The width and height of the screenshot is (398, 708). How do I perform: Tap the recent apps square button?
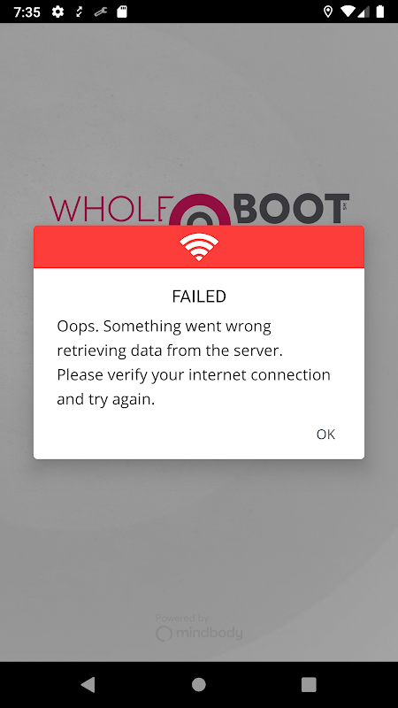coord(309,684)
